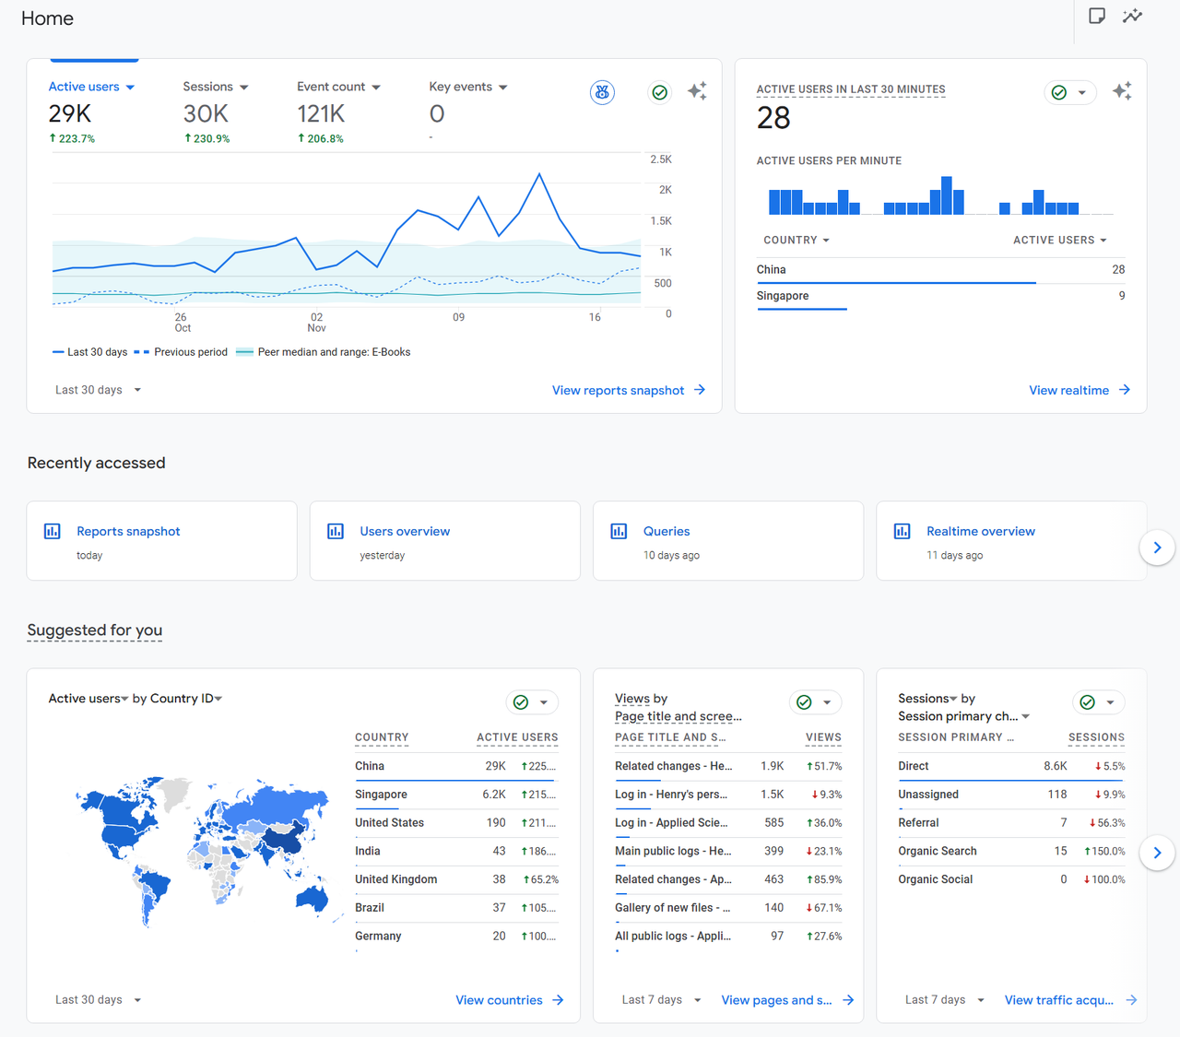Click the benchmarking medal icon on Active users card
Screen dimensions: 1180x1037
pyautogui.click(x=602, y=92)
